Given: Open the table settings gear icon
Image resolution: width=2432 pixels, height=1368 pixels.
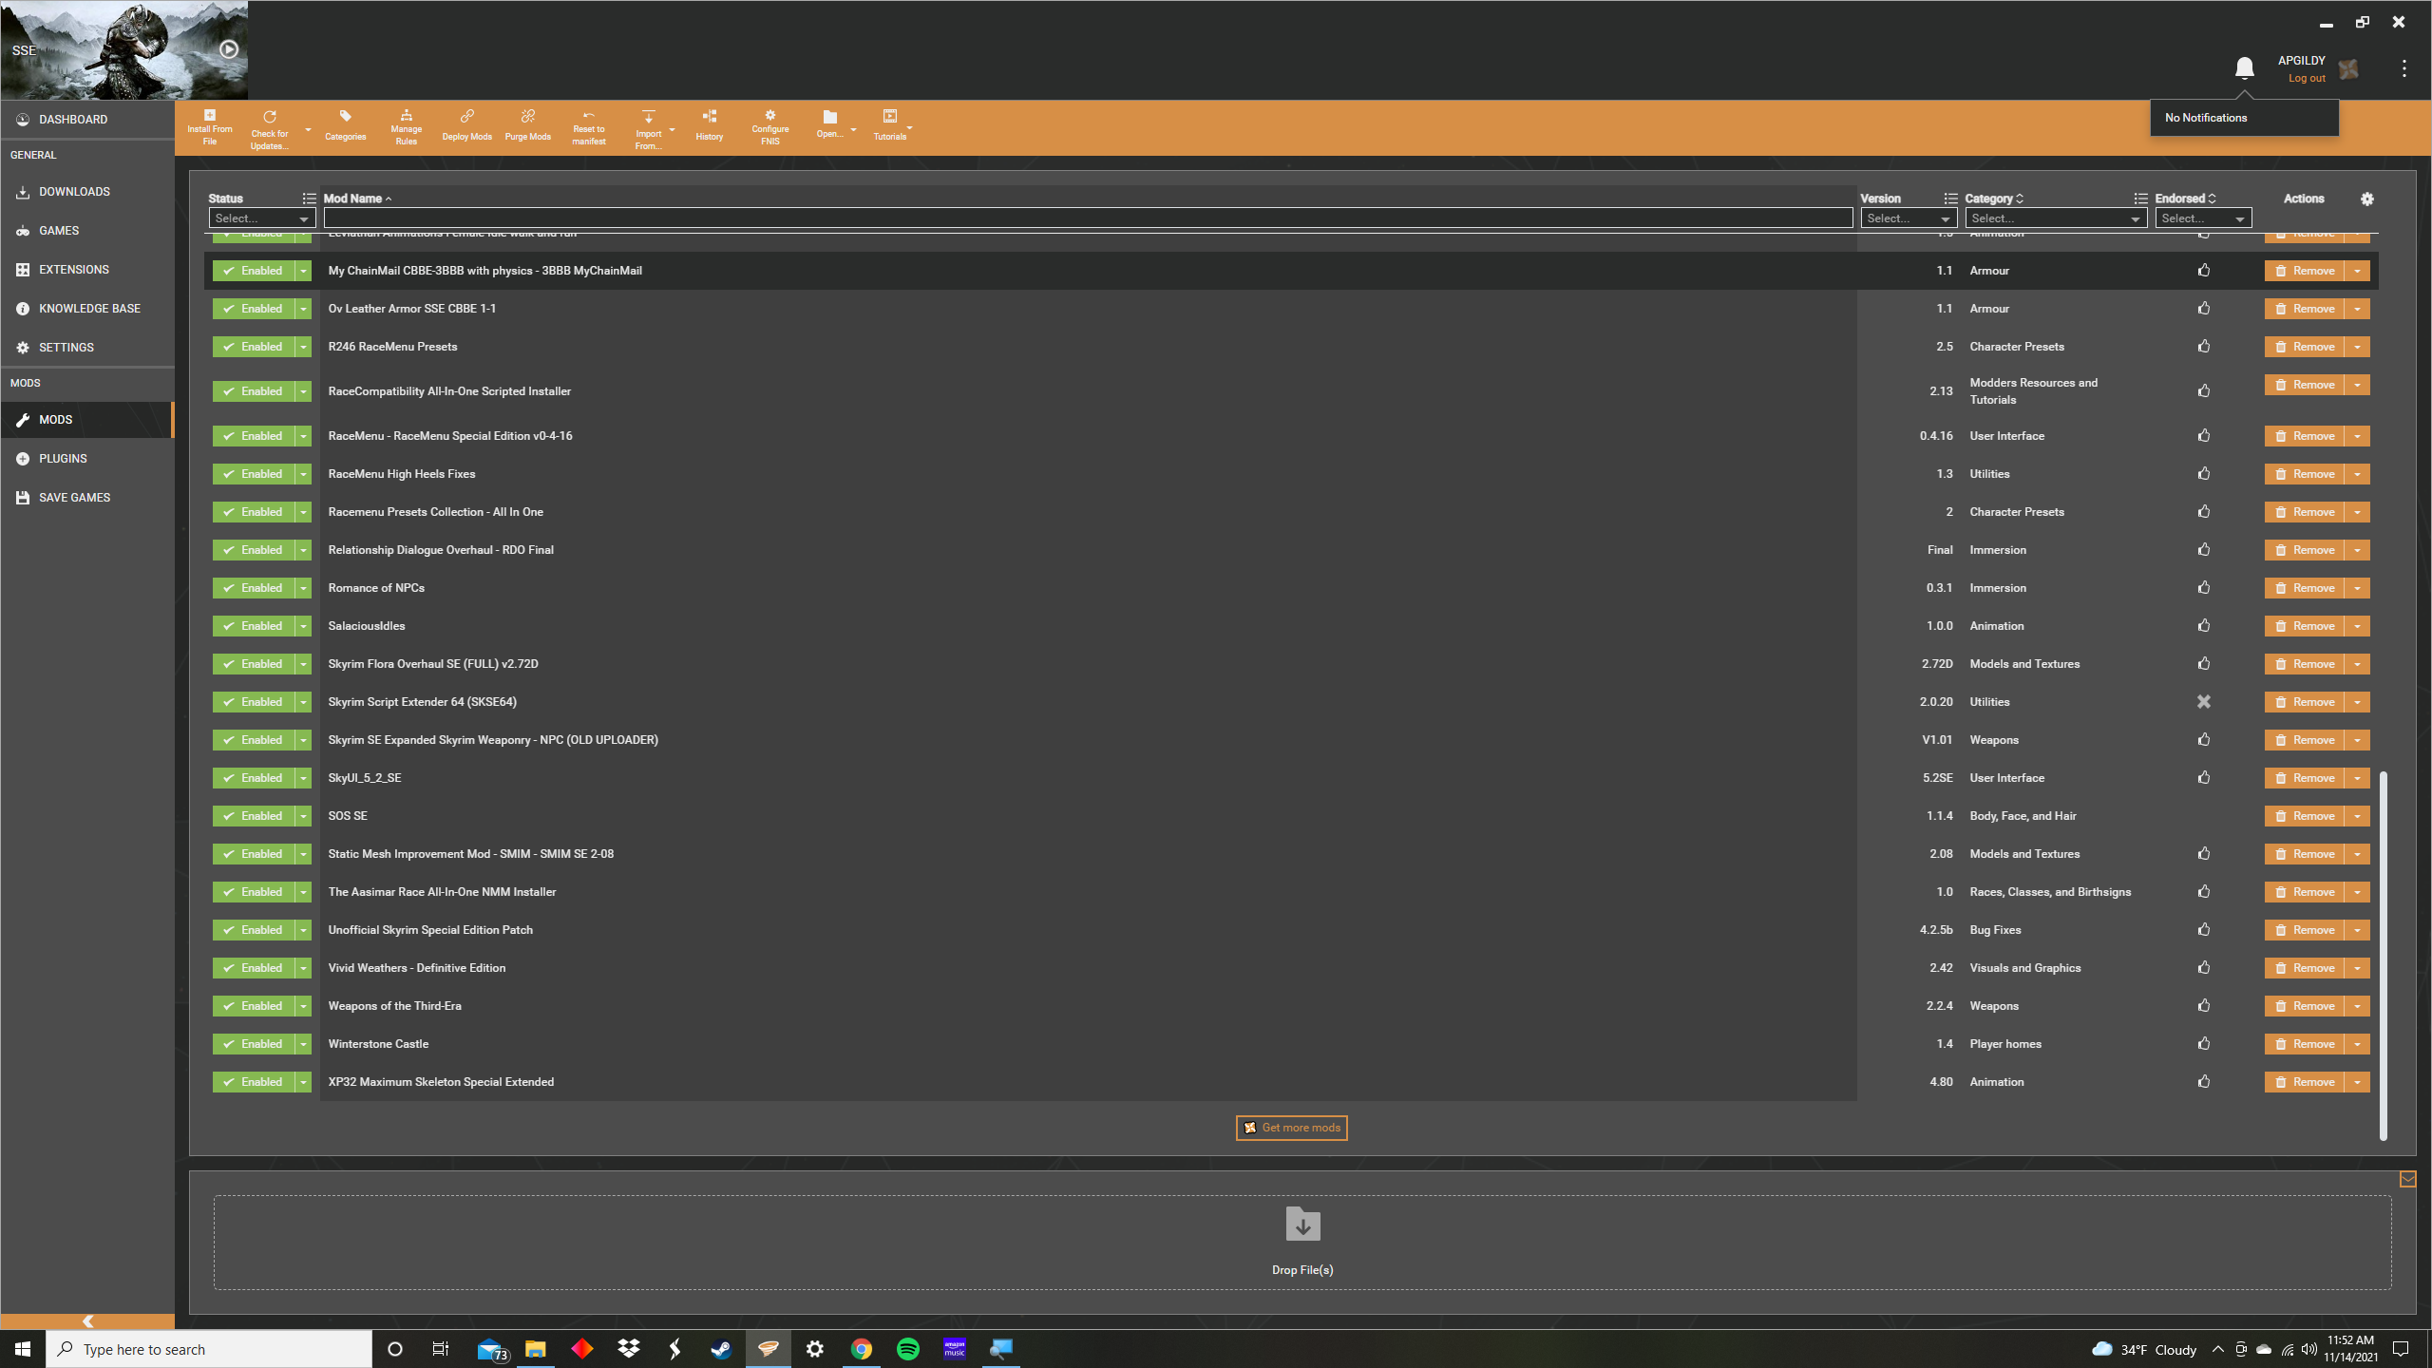Looking at the screenshot, I should coord(2366,199).
